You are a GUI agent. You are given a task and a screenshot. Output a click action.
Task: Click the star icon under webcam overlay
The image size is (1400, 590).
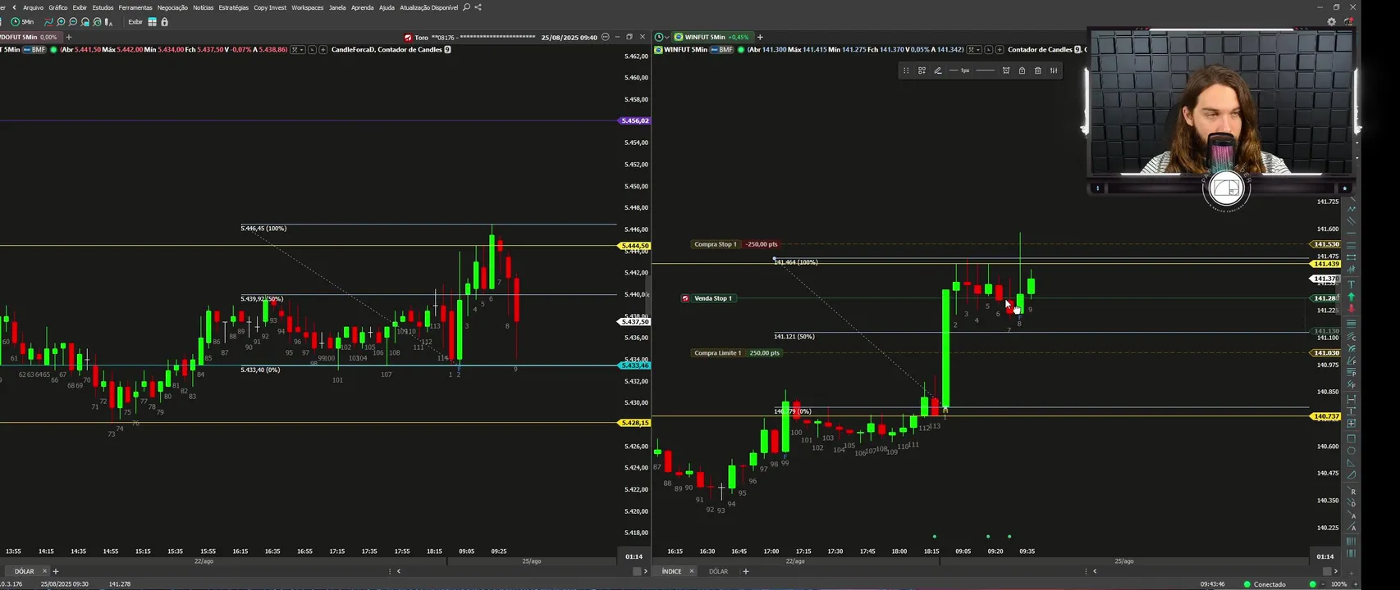pyautogui.click(x=1344, y=188)
